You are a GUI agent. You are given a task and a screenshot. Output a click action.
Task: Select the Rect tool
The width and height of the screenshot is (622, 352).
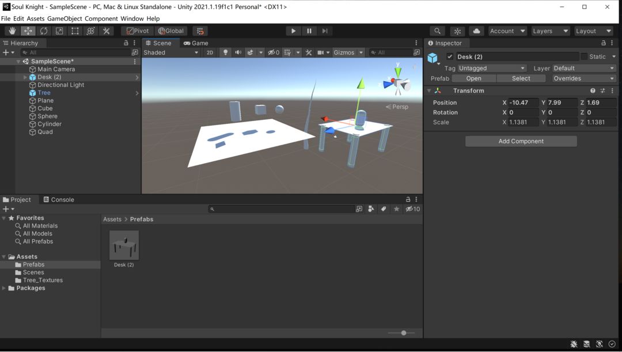click(x=74, y=31)
